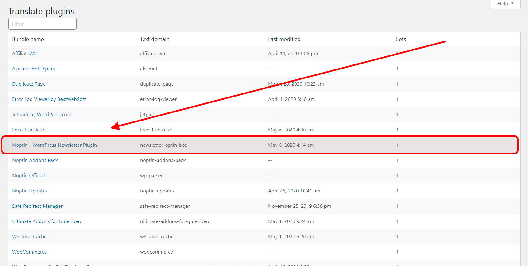528x266 pixels.
Task: Click the duplicate-page text domain cell
Action: click(x=157, y=84)
